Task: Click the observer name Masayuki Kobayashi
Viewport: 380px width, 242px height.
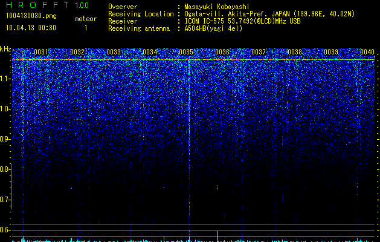Action: pos(216,7)
